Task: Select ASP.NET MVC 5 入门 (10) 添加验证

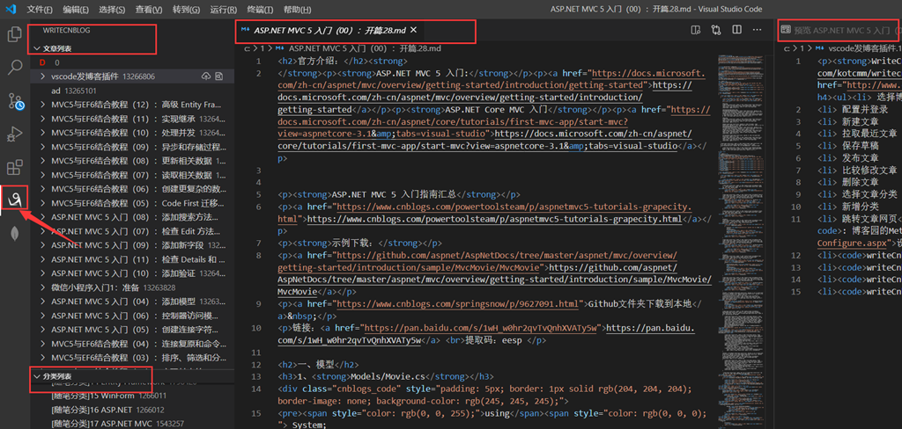Action: 132,273
